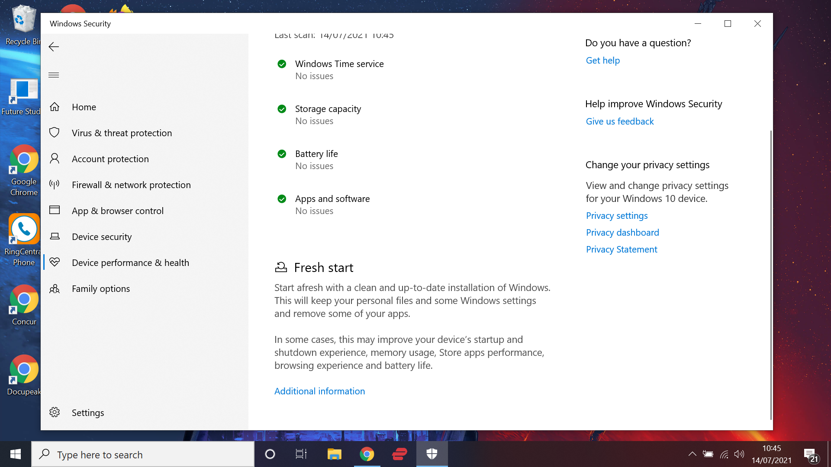Select Virus & threat protection icon

point(54,132)
